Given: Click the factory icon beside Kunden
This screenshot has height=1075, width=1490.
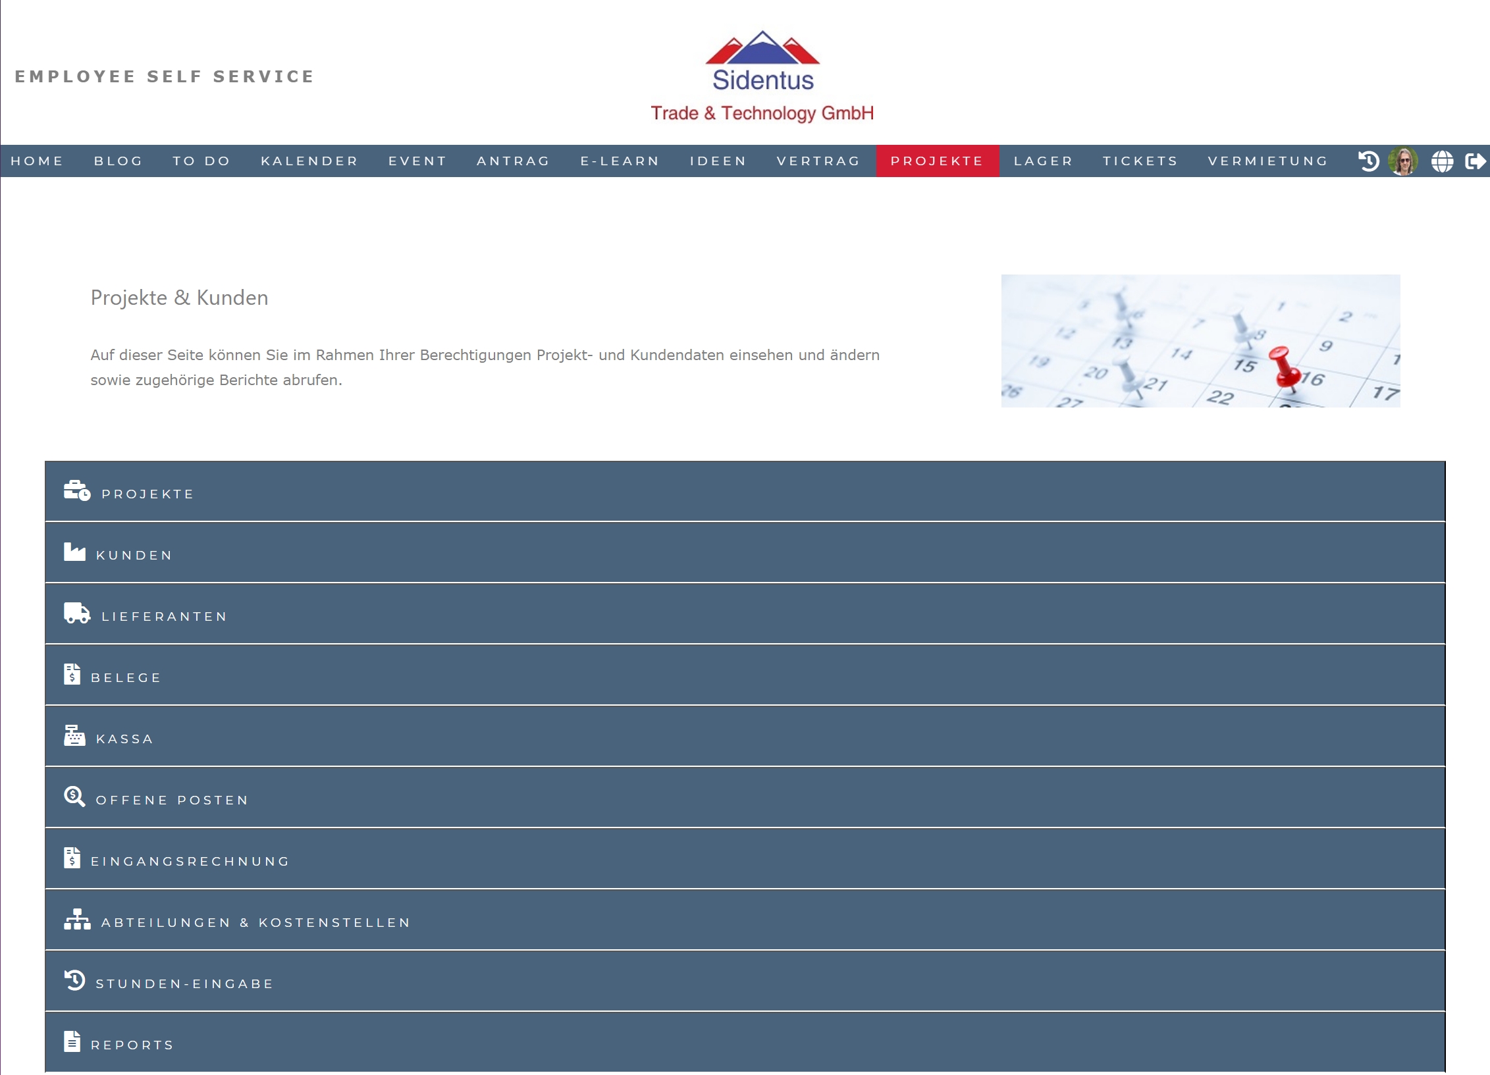Looking at the screenshot, I should pyautogui.click(x=74, y=552).
